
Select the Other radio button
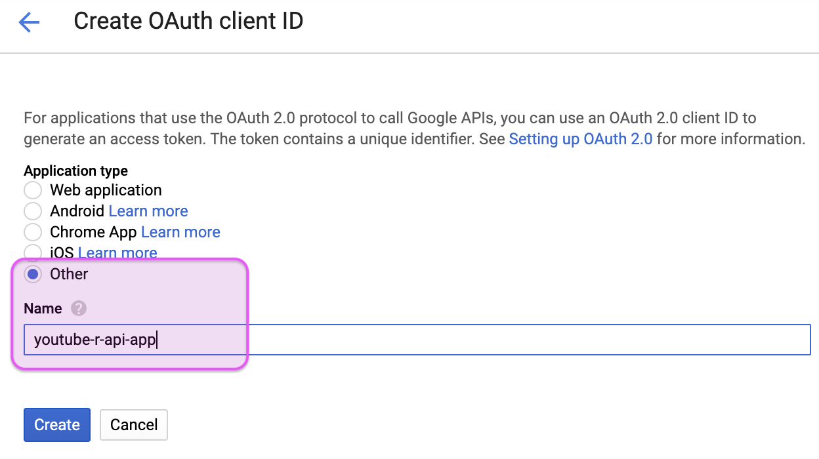pos(33,274)
